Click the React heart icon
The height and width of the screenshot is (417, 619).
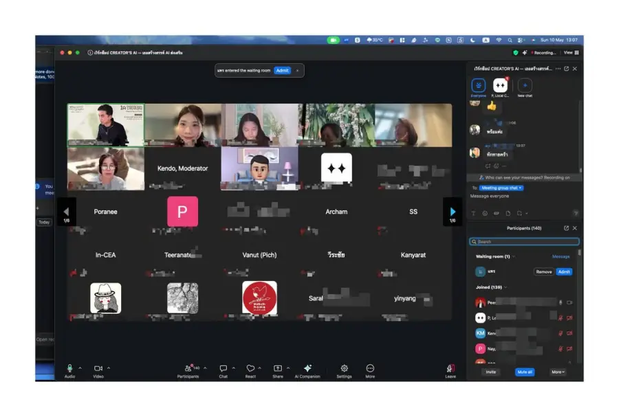(250, 368)
